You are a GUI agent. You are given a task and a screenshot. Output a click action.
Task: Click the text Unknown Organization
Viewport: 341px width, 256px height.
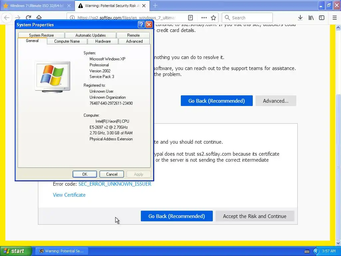108,97
